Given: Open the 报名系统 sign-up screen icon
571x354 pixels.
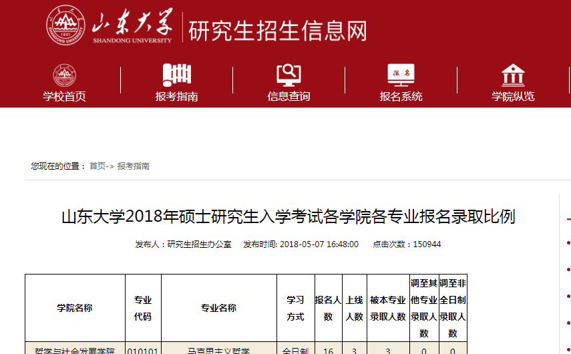Looking at the screenshot, I should (401, 74).
